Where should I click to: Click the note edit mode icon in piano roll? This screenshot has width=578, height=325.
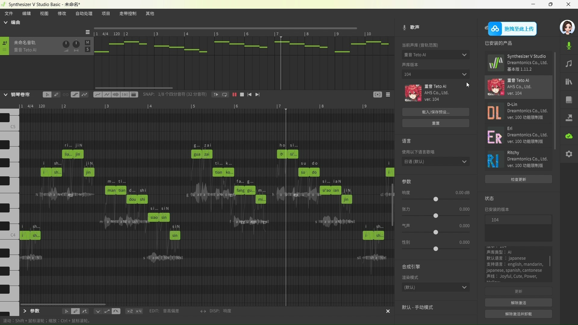(x=75, y=94)
